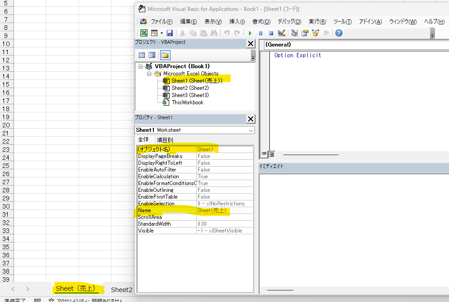Image resolution: width=449 pixels, height=302 pixels.
Task: Open dropdown arrow beside Insert UserForm icon
Action: pyautogui.click(x=162, y=33)
